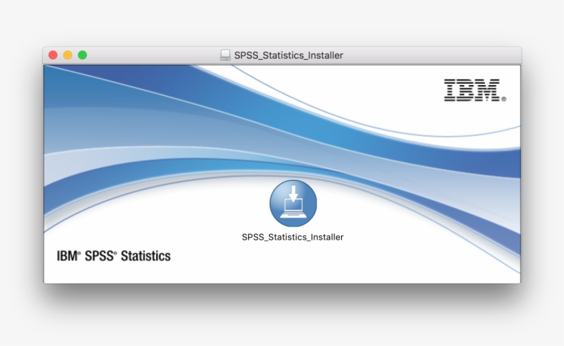
Task: Close the installer window with red button
Action: (53, 55)
